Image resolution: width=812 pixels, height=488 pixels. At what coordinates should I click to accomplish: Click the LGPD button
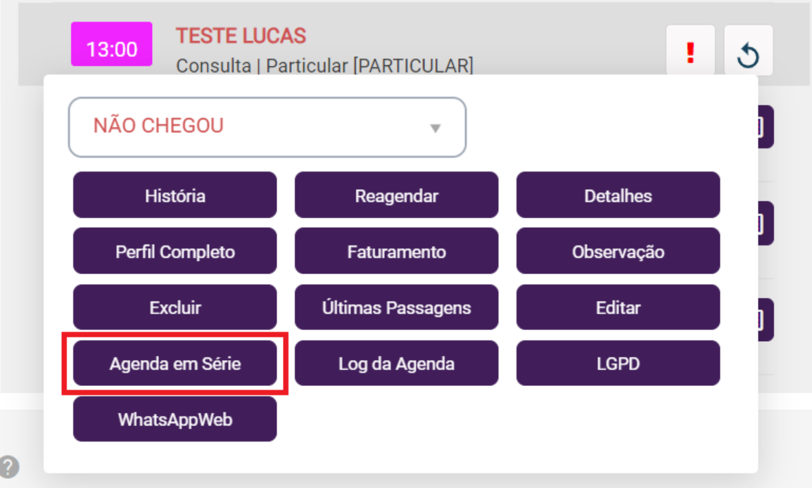pyautogui.click(x=618, y=364)
